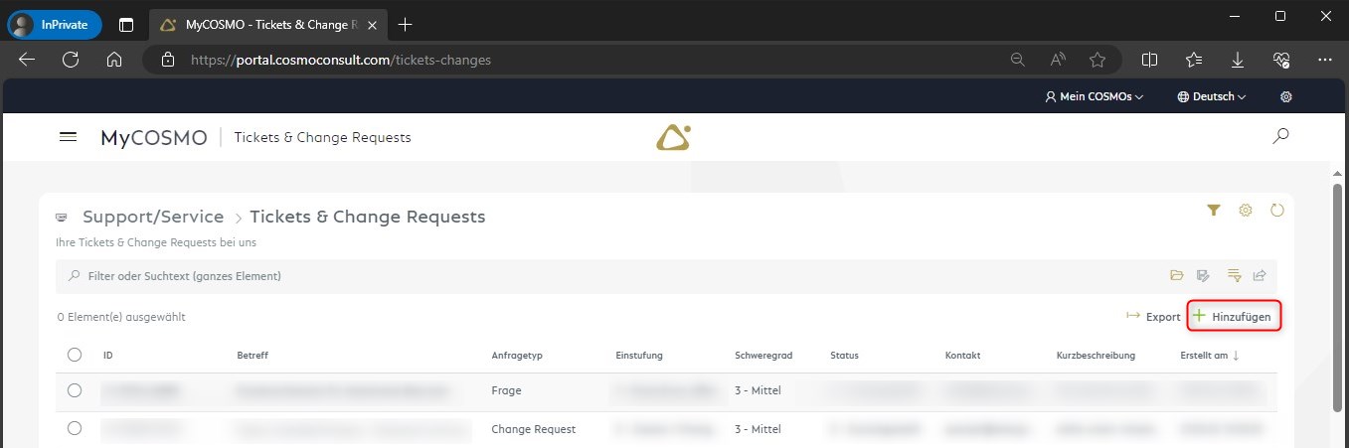Click the Export button
1349x448 pixels.
click(x=1153, y=317)
